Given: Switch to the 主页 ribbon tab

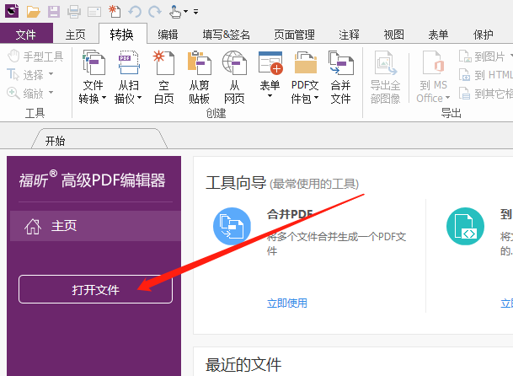Looking at the screenshot, I should click(x=75, y=35).
